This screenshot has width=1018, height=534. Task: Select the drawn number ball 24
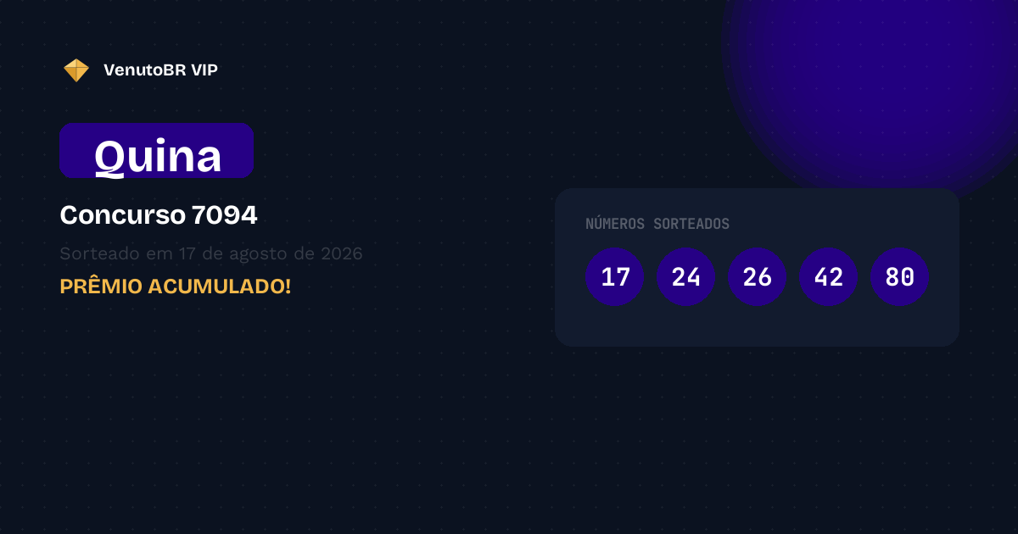click(686, 276)
